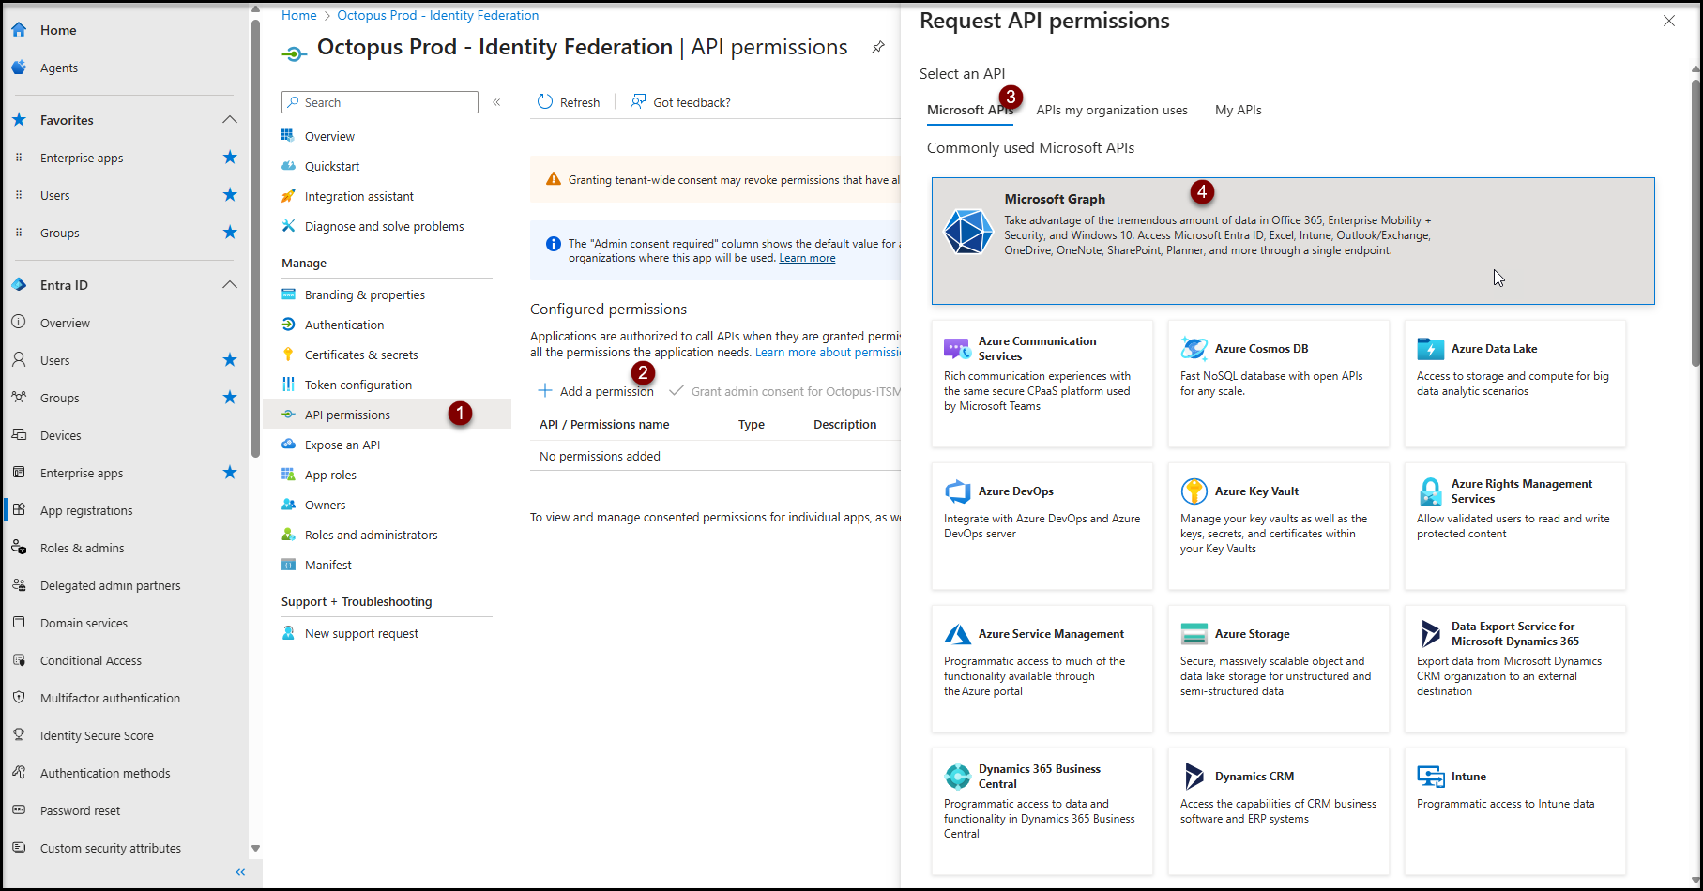Image resolution: width=1703 pixels, height=891 pixels.
Task: Collapse the app resource menu
Action: coord(496,102)
